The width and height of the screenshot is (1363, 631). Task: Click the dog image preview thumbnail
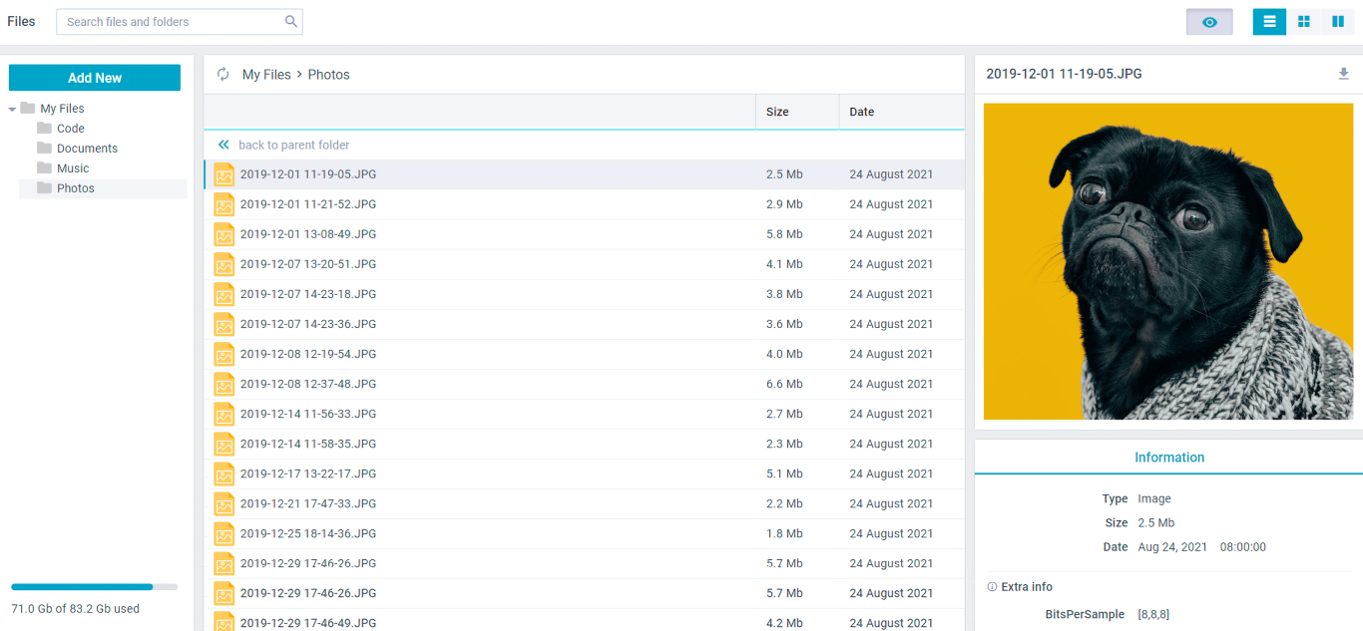pos(1168,260)
